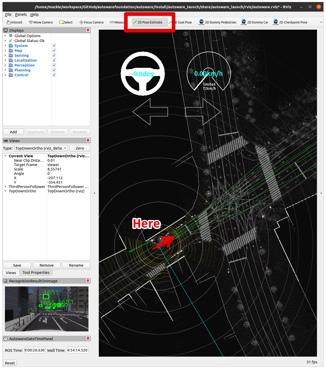
Task: Select the 2D Dummy Pedestrian tool
Action: [217, 22]
